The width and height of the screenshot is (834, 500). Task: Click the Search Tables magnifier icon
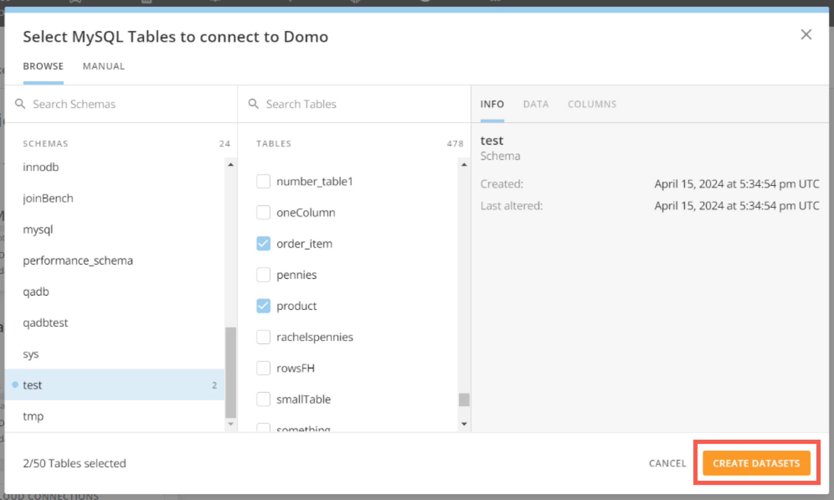point(254,104)
